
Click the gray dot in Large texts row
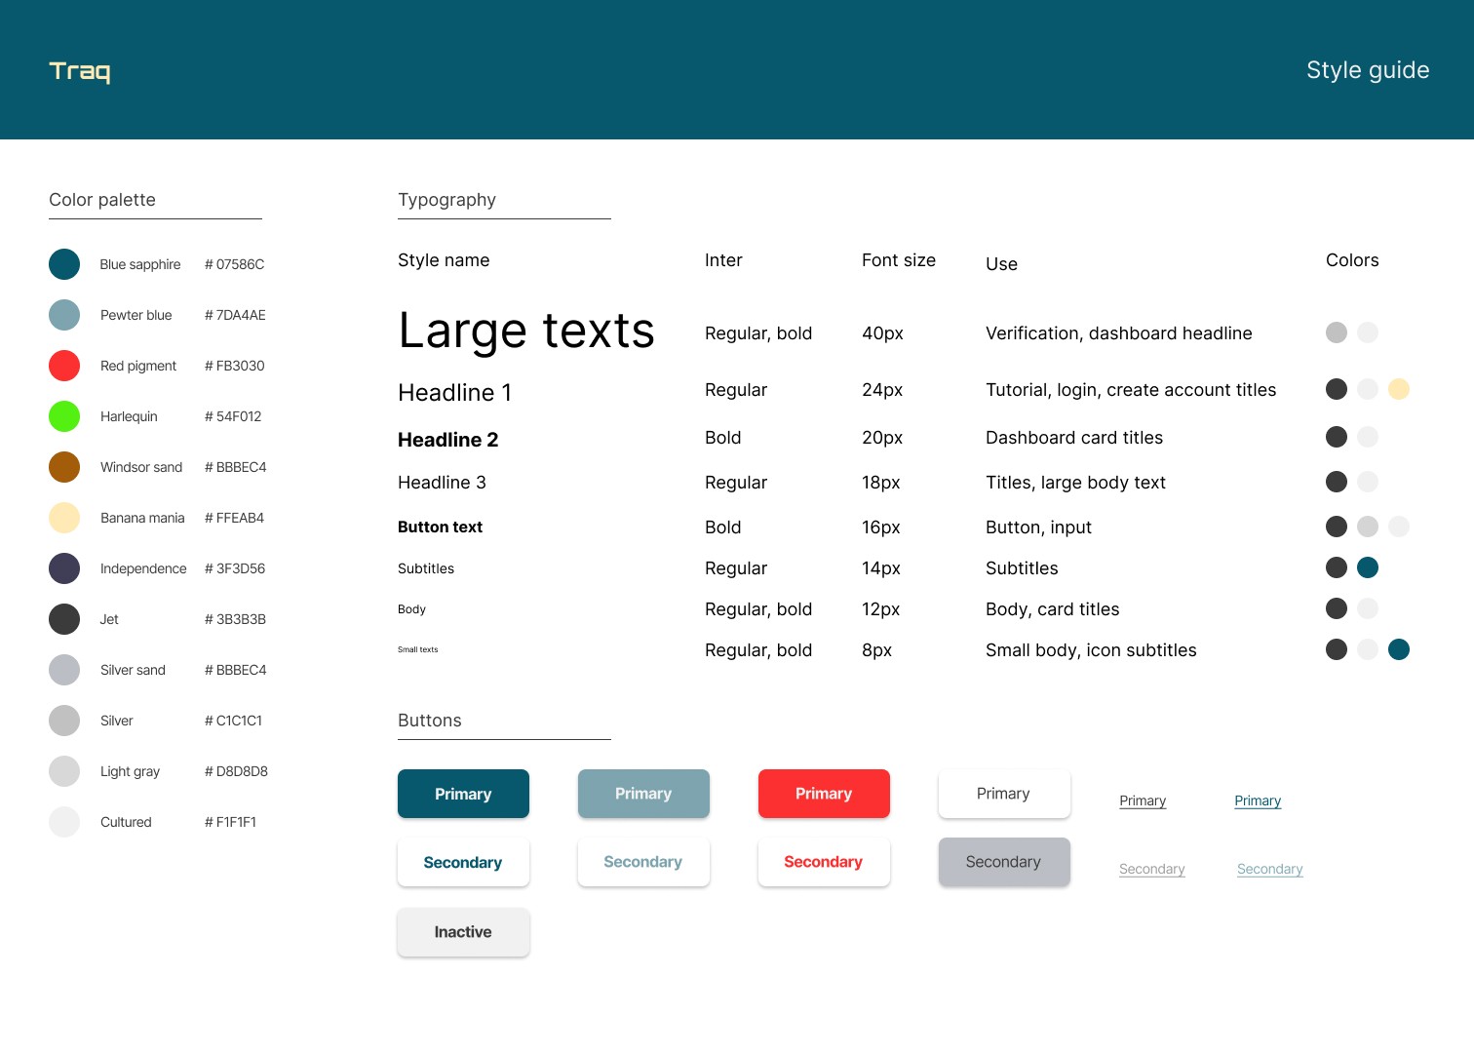(1337, 332)
